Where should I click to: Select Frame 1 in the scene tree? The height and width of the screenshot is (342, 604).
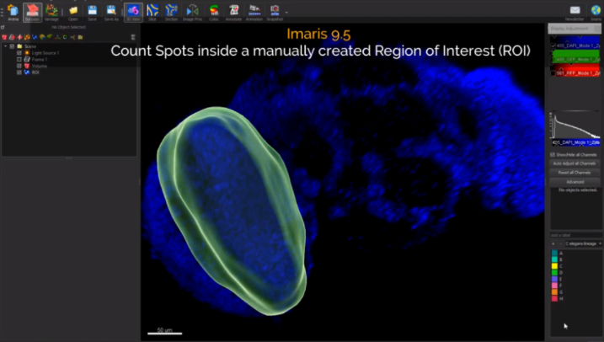coord(40,59)
